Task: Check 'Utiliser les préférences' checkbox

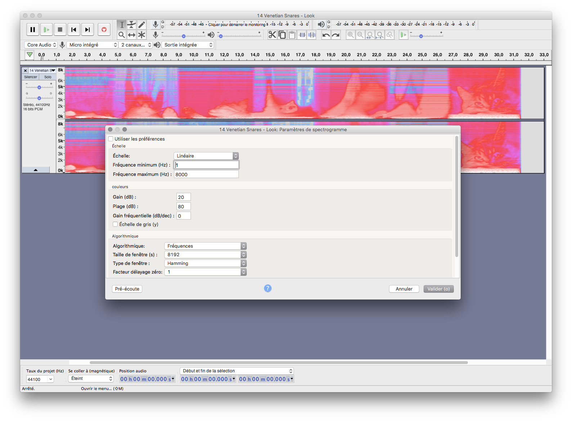Action: (x=111, y=139)
